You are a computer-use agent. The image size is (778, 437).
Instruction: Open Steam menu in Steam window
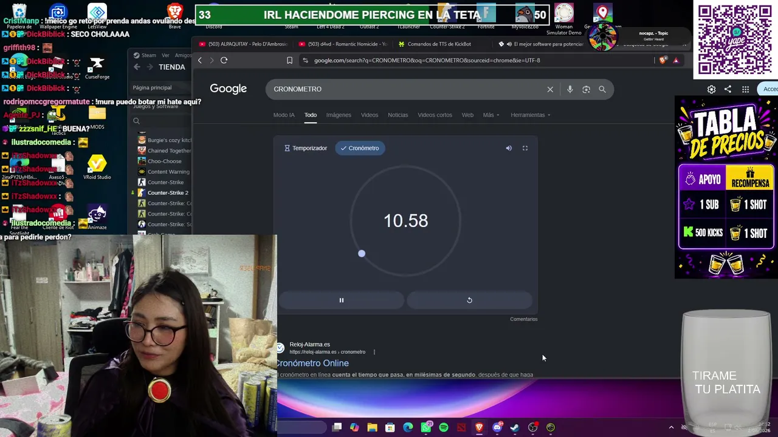[x=148, y=55]
